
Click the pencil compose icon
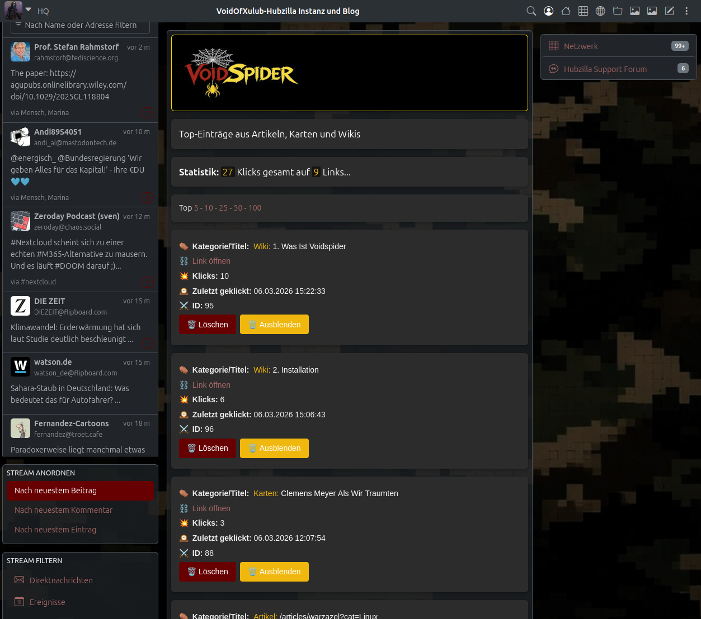coord(669,11)
